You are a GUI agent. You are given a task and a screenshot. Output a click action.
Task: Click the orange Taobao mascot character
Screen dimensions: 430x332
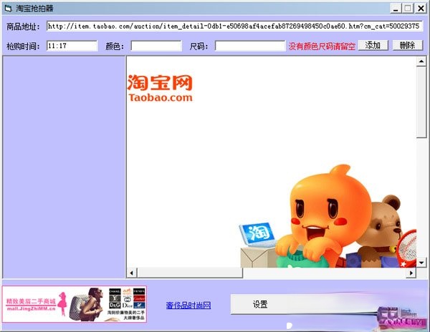327,213
